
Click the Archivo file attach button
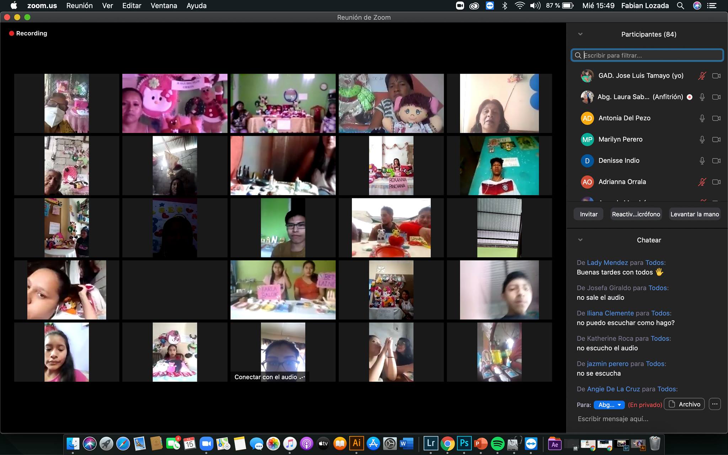pyautogui.click(x=684, y=404)
